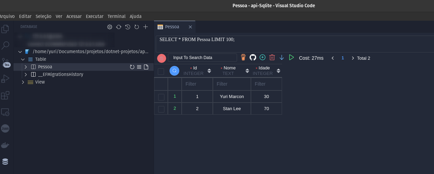This screenshot has height=174, width=434.
Task: Sort by the Idade column arrows
Action: point(279,71)
